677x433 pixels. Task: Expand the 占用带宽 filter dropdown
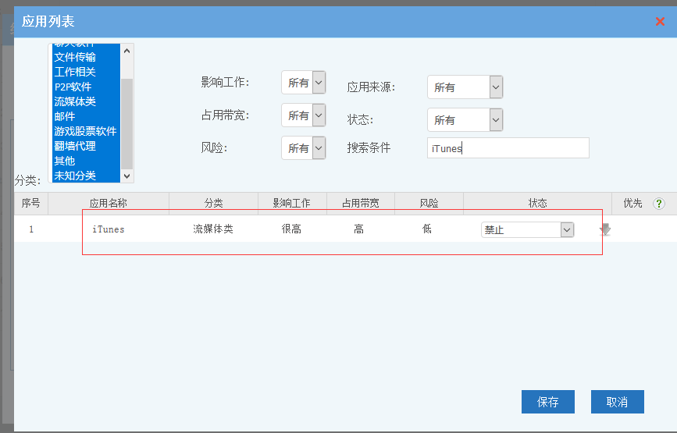303,115
